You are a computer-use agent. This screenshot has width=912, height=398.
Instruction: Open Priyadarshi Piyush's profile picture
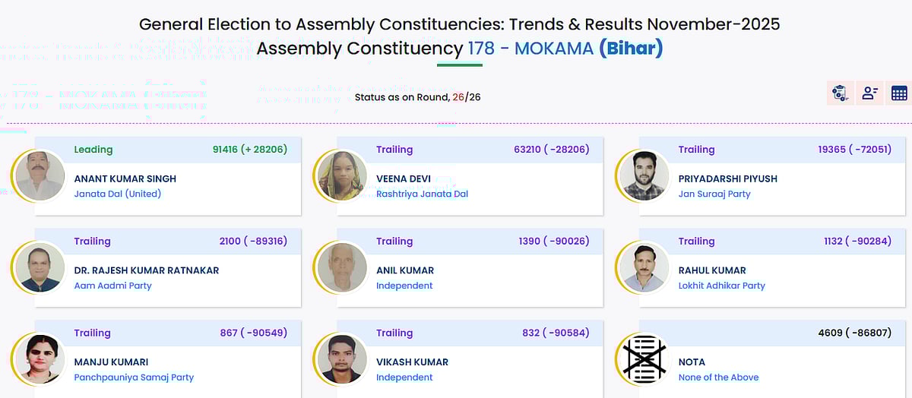point(644,175)
